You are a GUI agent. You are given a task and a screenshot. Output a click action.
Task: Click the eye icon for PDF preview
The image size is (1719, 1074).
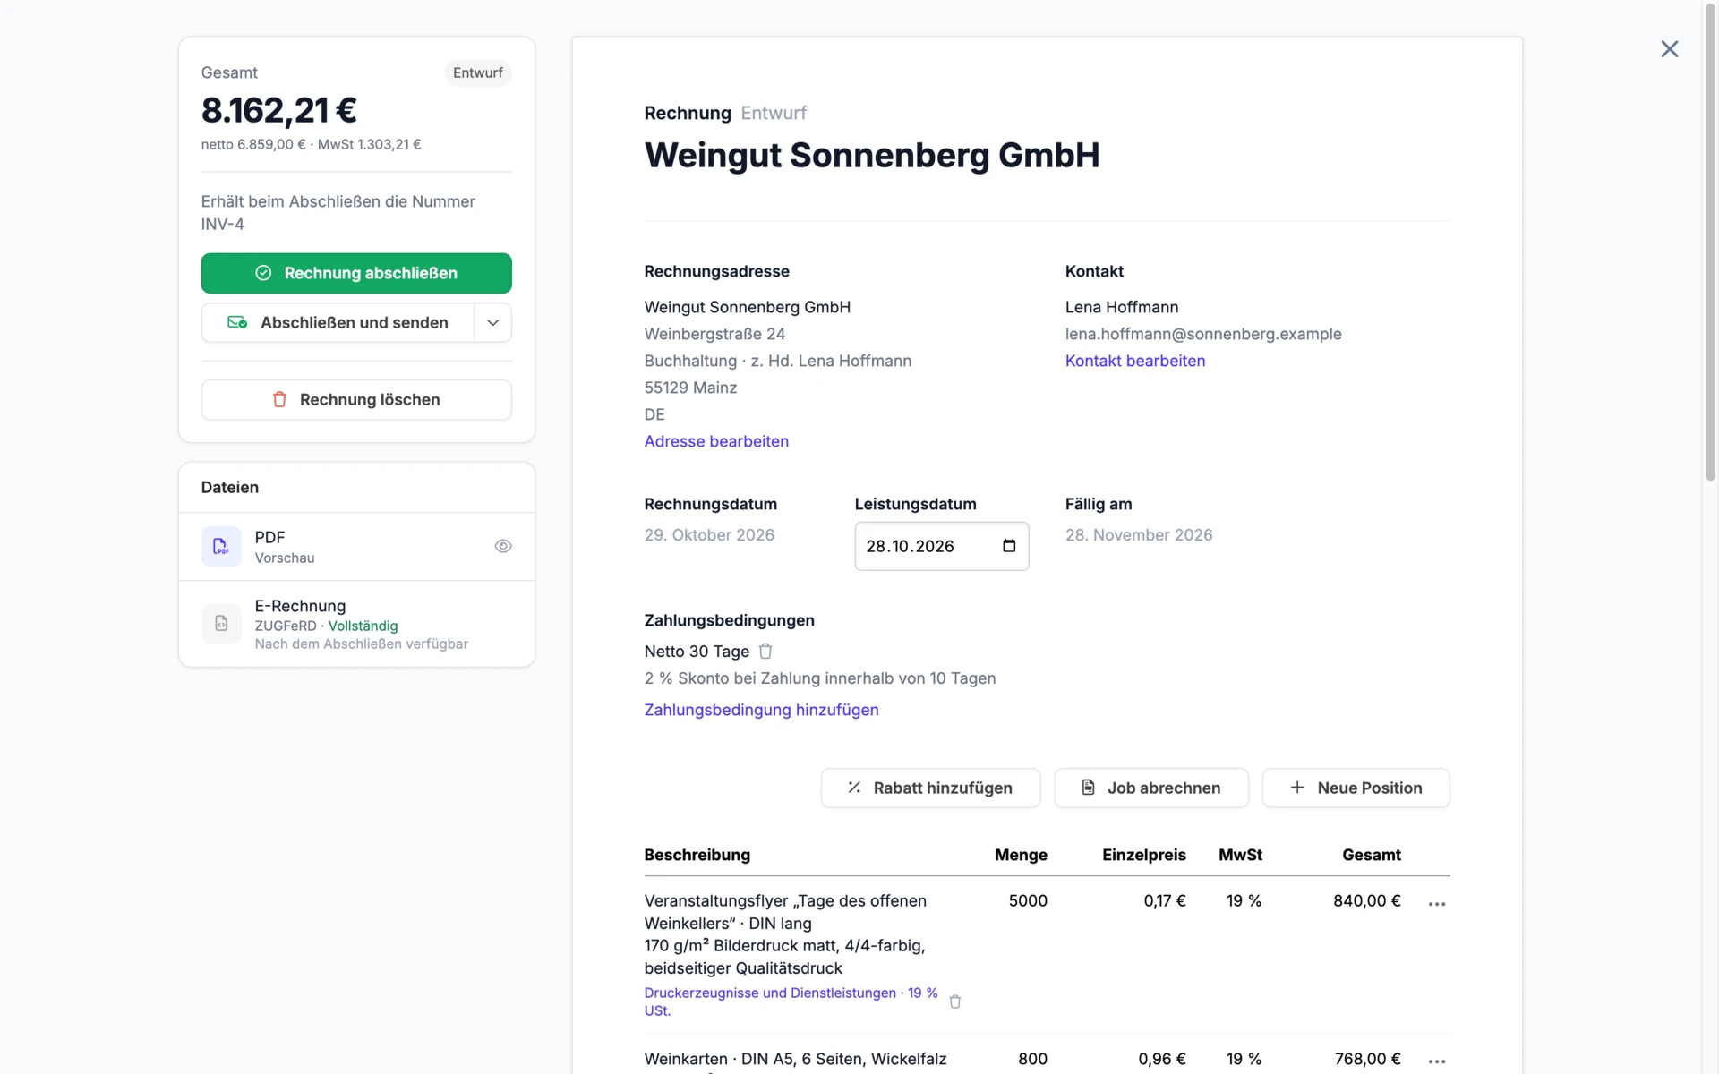point(503,546)
